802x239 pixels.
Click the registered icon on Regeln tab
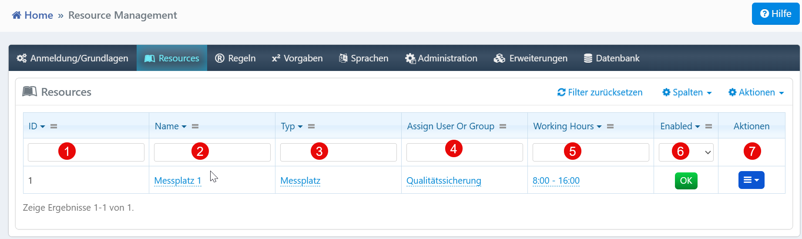point(220,58)
